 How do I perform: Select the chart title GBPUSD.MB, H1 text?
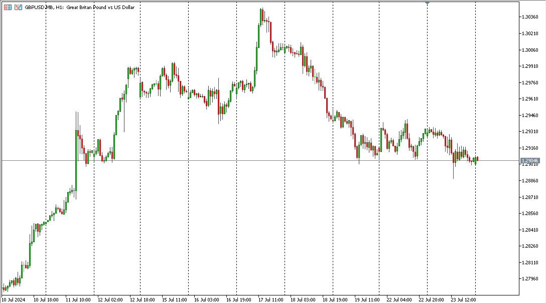coord(44,7)
